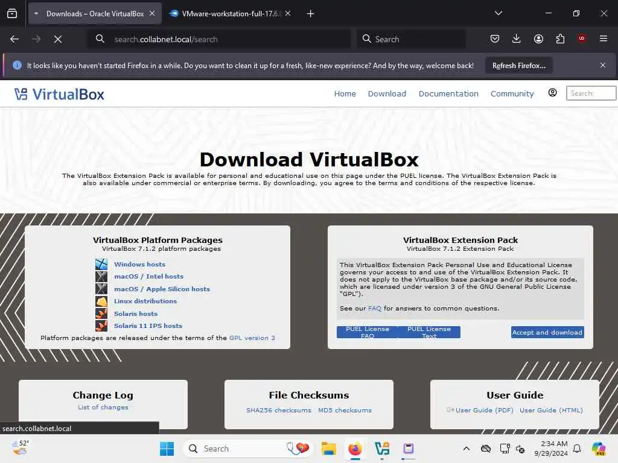
Task: Click the PUEL License FAQ button
Action: [368, 332]
